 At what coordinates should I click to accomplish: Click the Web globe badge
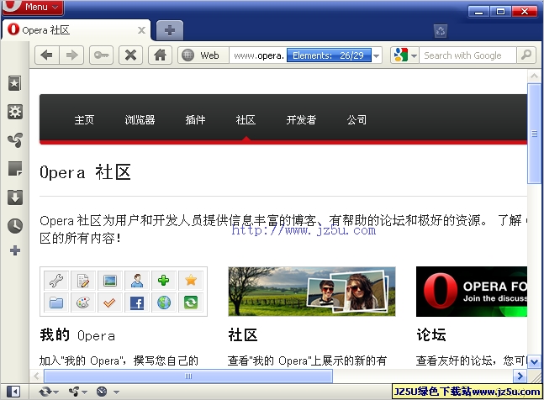[203, 55]
